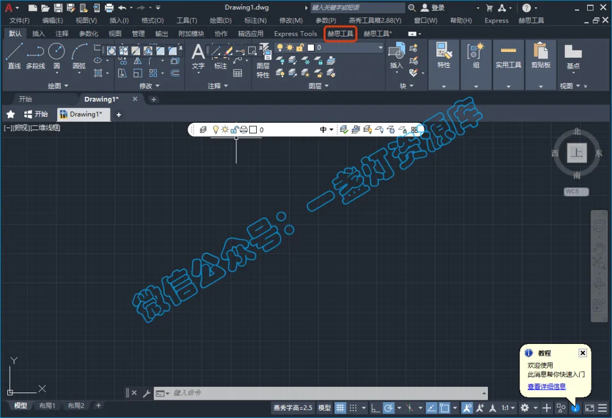Open the 实用工具 utilities panel

[x=508, y=55]
